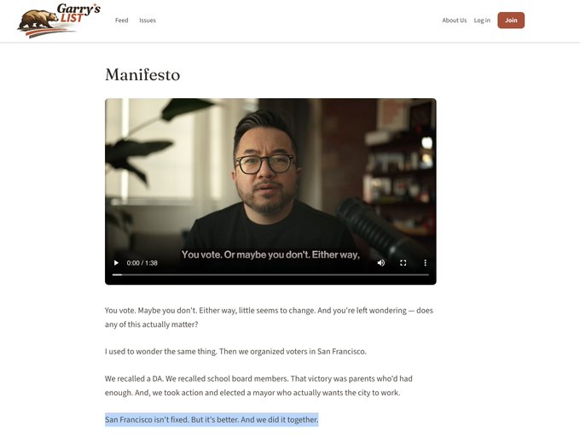The image size is (580, 438).
Task: Click the paragraph starting I used to wonder
Action: pos(235,352)
